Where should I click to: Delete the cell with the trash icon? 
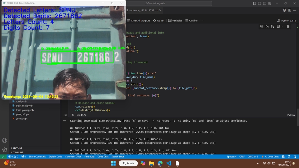pyautogui.click(x=288, y=26)
